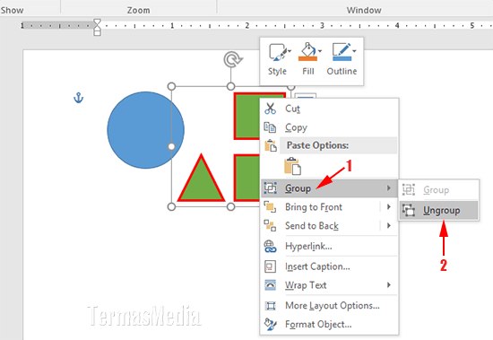493x340 pixels.
Task: Click the bottom-center selection handle of group
Action: point(230,206)
